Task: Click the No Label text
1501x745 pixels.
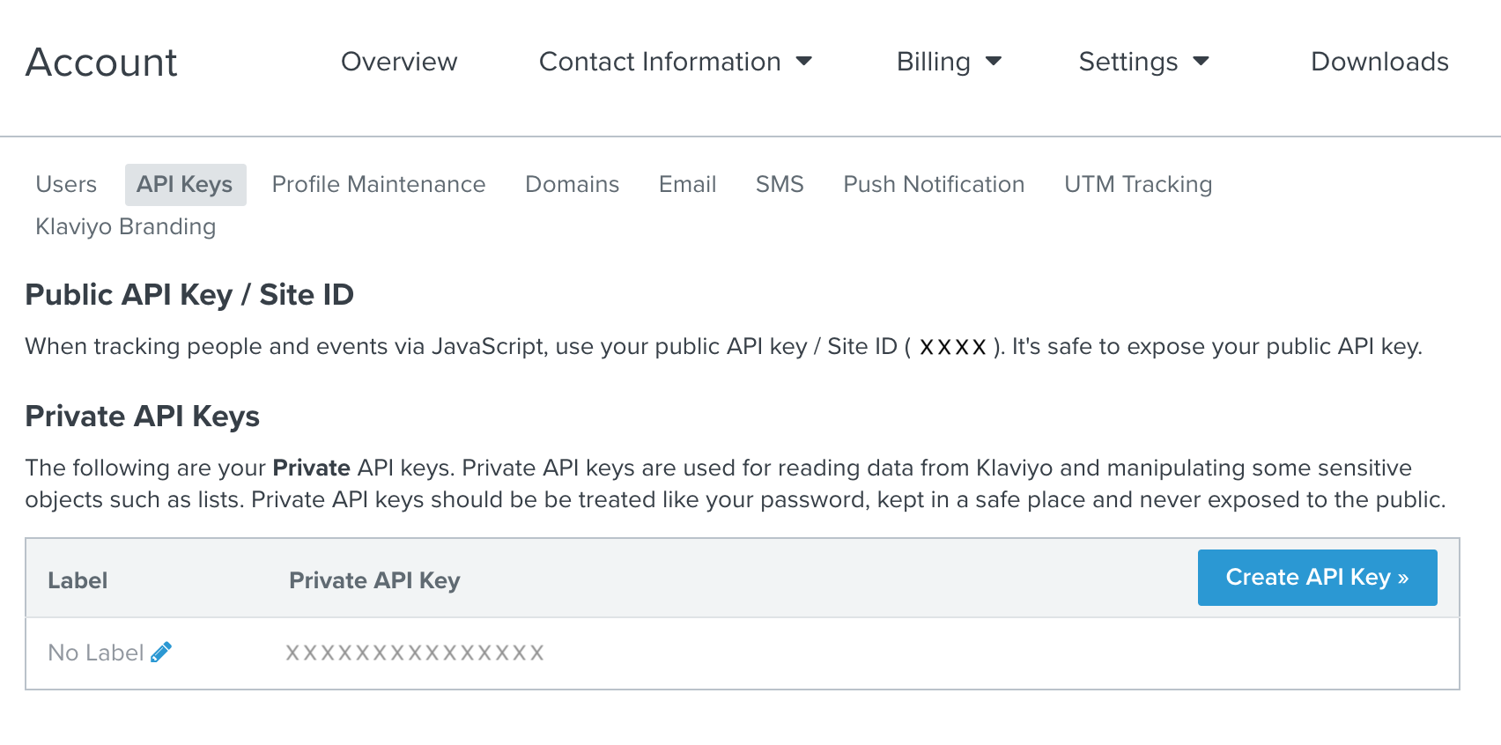Action: click(x=95, y=653)
